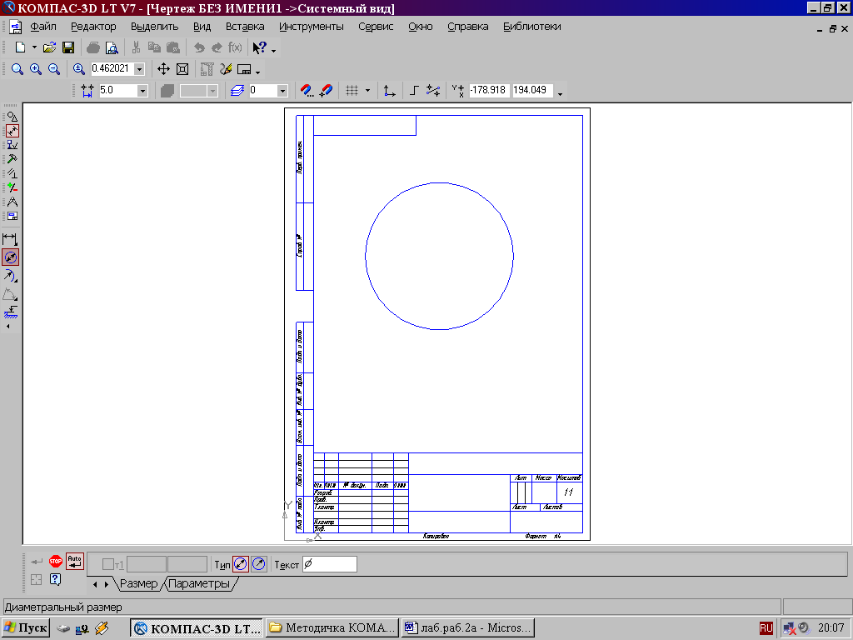Open the Инструменты menu
Screen dimensions: 853x640
(x=311, y=27)
